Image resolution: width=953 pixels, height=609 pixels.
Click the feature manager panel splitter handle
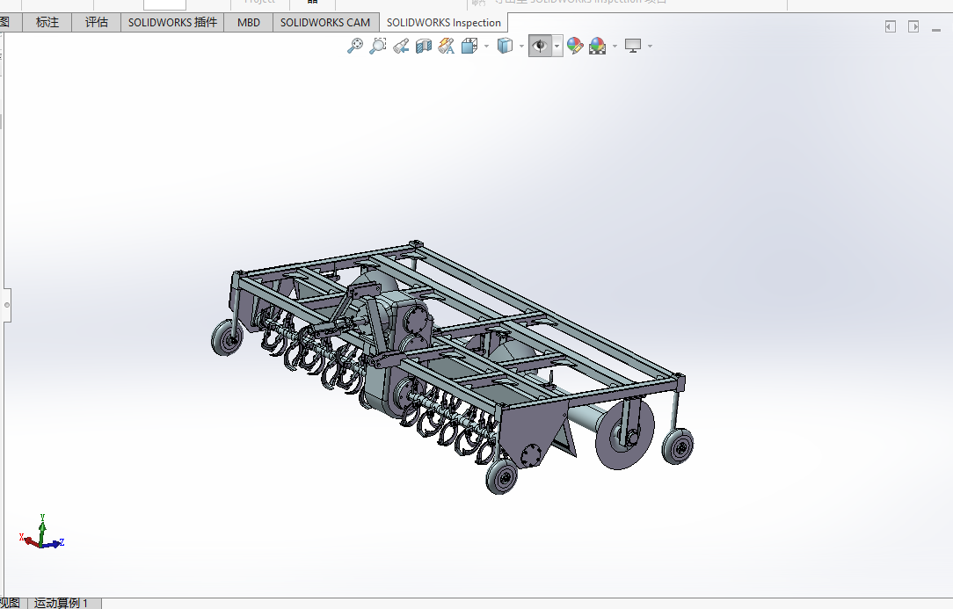click(x=7, y=305)
